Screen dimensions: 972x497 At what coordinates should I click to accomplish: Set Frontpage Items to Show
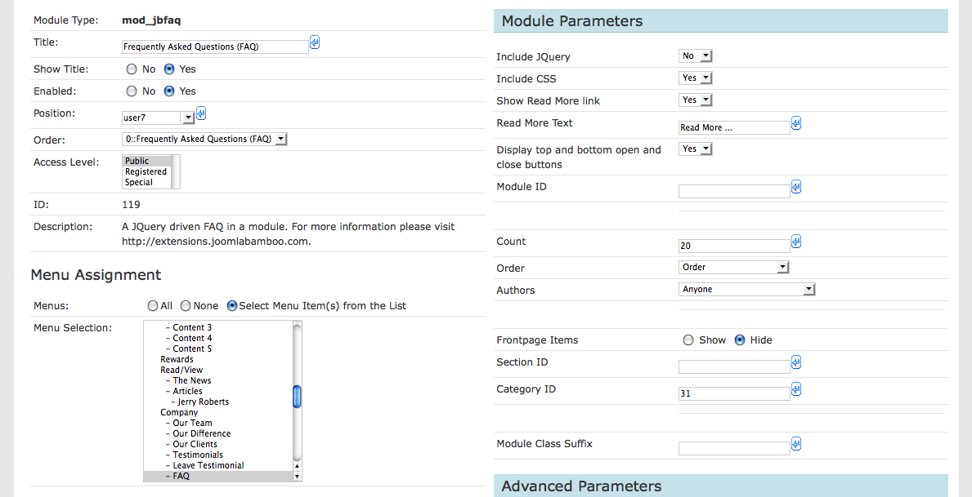coord(688,339)
